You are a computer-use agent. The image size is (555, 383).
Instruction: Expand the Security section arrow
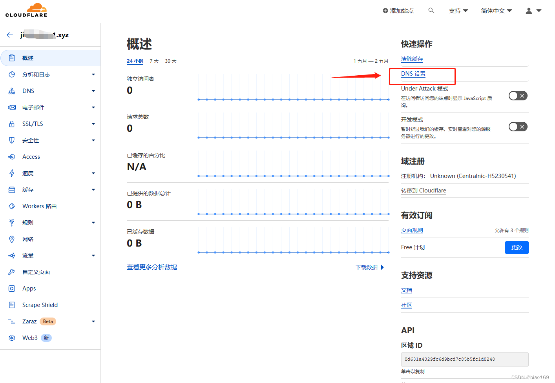click(93, 140)
